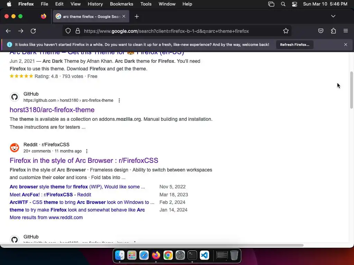Open Visual Studio Code from the Dock

(204, 255)
